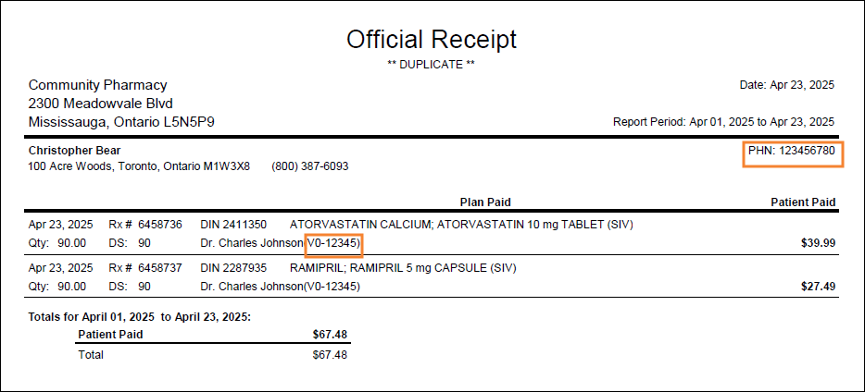Click the Patient Paid column header
This screenshot has height=392, width=865.
click(x=803, y=202)
